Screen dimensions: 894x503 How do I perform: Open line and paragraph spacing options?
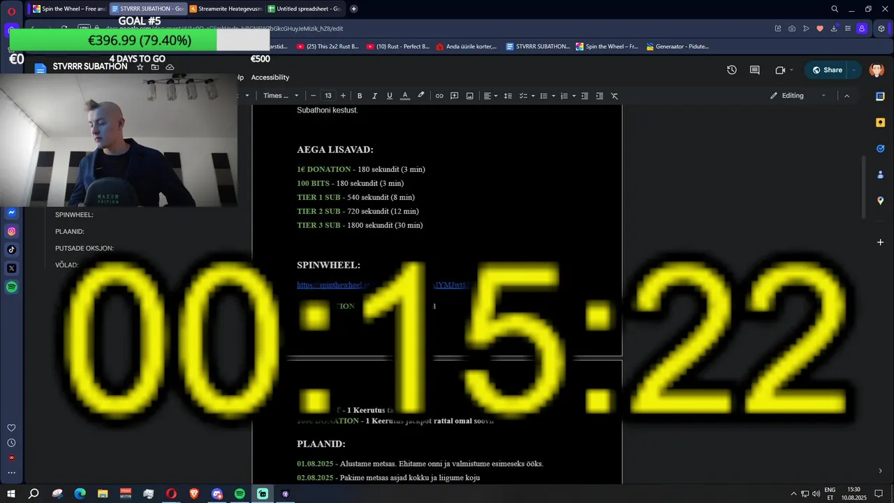pos(508,96)
